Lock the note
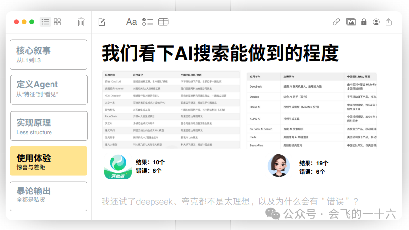Screen dimensions: 409x230 (x=364, y=22)
